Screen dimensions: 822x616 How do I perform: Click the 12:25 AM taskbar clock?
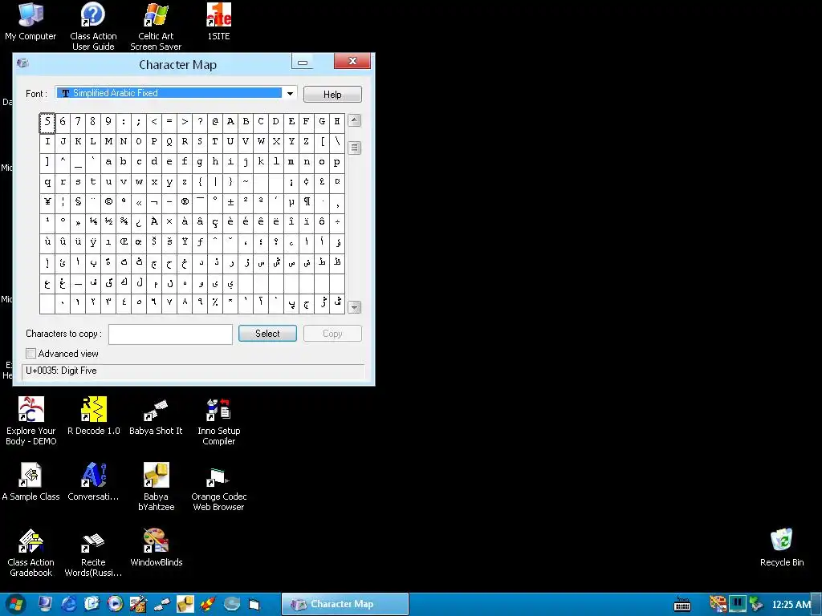pos(791,605)
